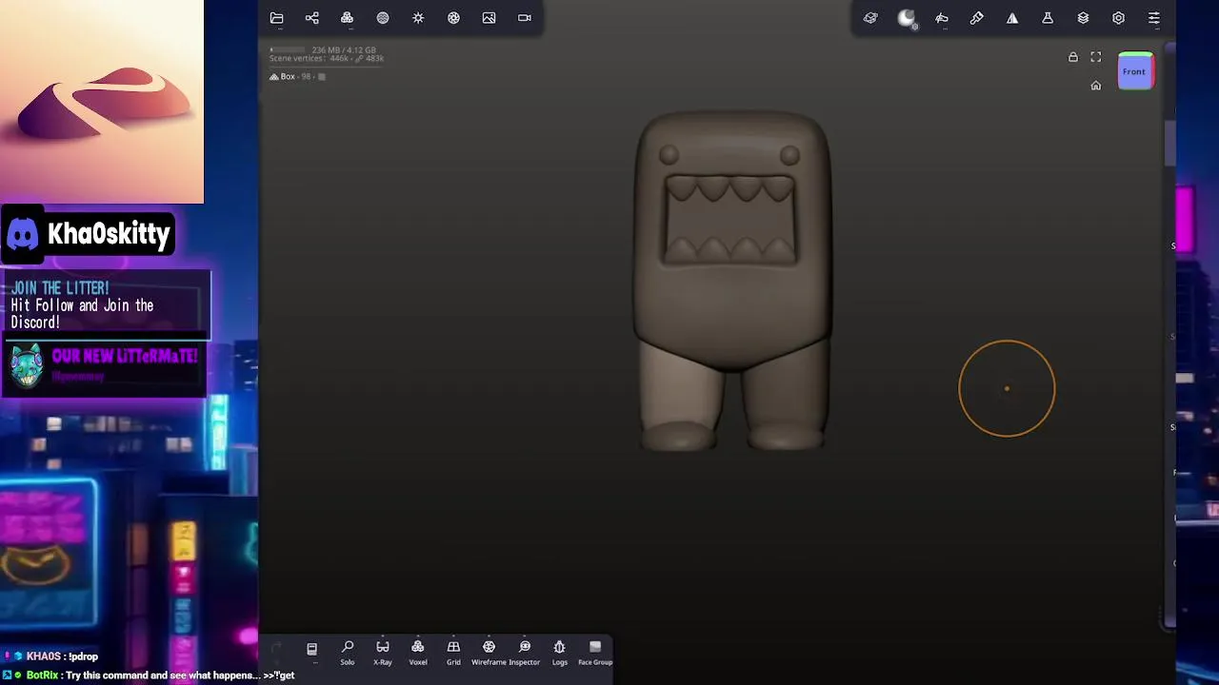The width and height of the screenshot is (1219, 685).
Task: Toggle the Inspector
Action: click(525, 653)
